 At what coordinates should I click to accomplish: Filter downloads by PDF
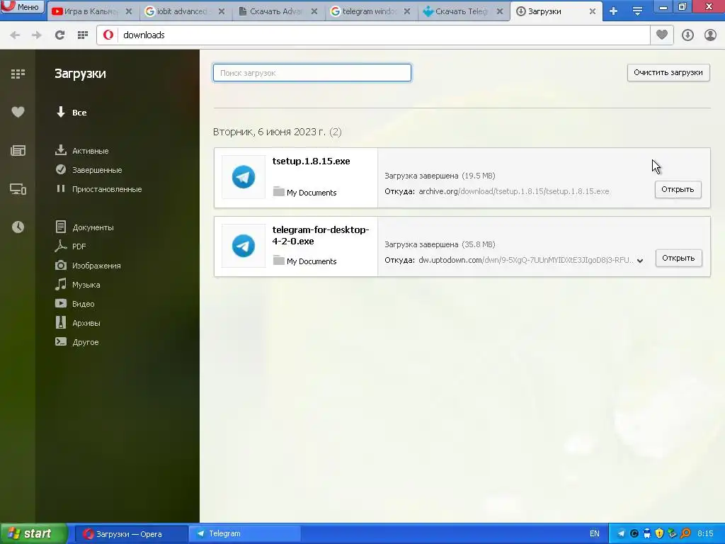pyautogui.click(x=70, y=246)
